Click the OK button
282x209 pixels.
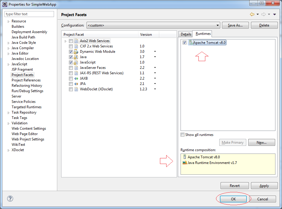[233, 199]
